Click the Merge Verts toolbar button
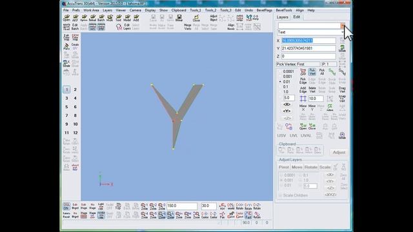413x232 pixels. pyautogui.click(x=188, y=26)
